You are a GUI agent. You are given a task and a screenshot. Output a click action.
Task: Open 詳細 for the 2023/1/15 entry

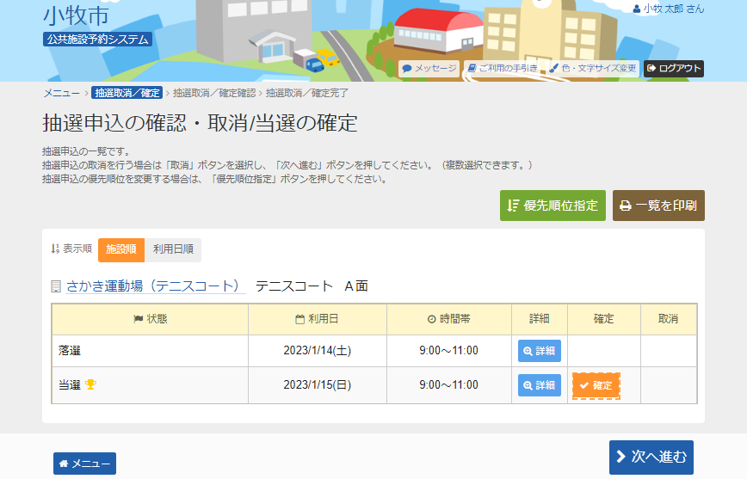click(x=540, y=385)
